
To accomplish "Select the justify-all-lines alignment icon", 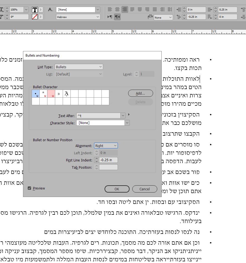I will pos(154,9).
